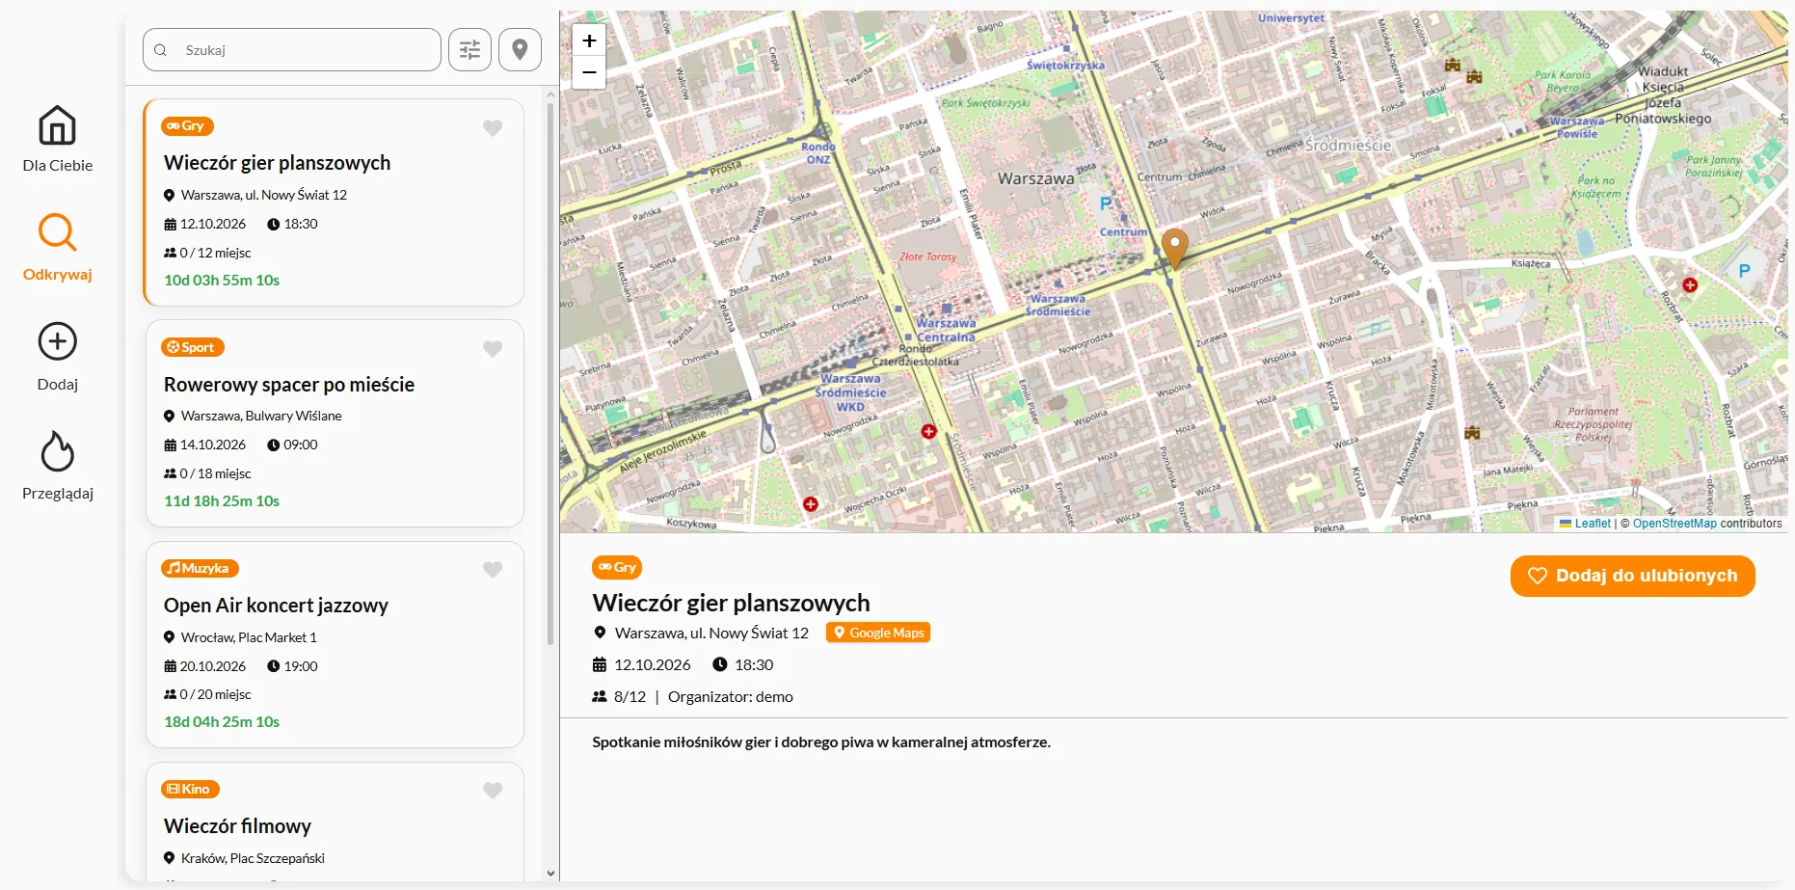Zoom out on the map
This screenshot has height=890, width=1795.
[x=589, y=72]
